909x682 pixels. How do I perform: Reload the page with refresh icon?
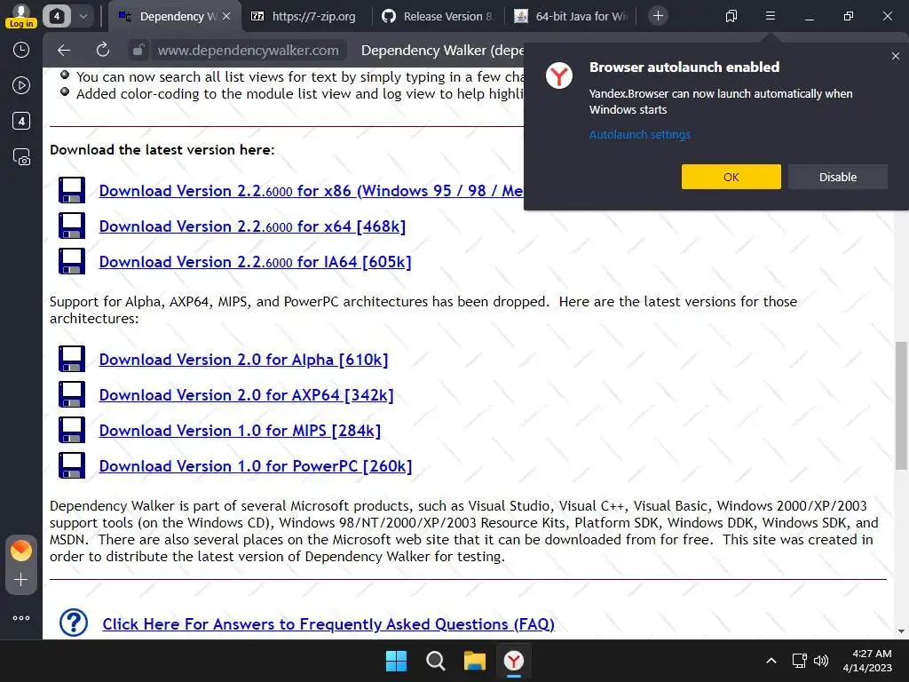click(103, 51)
